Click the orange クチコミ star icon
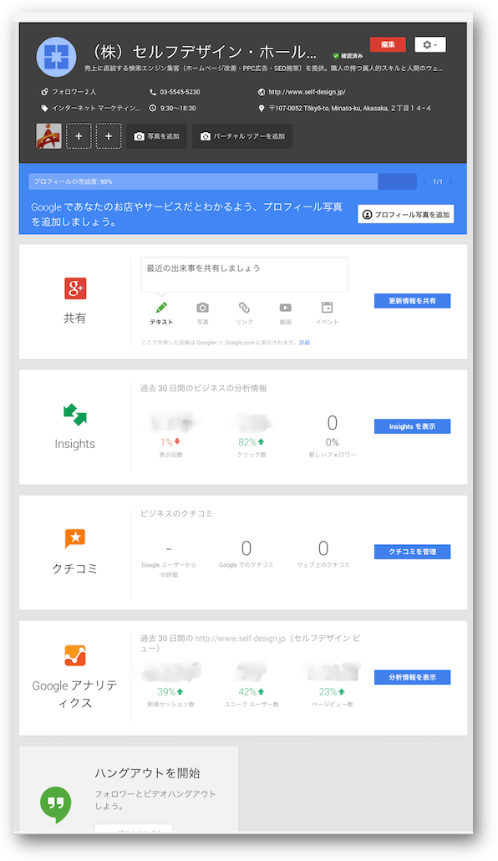The height and width of the screenshot is (861, 498). point(75,538)
